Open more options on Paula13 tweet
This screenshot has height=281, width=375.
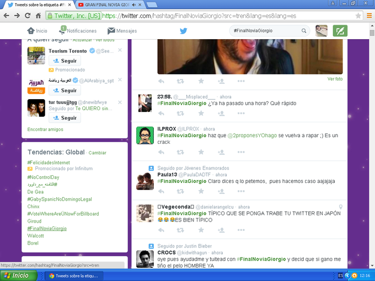click(x=241, y=191)
